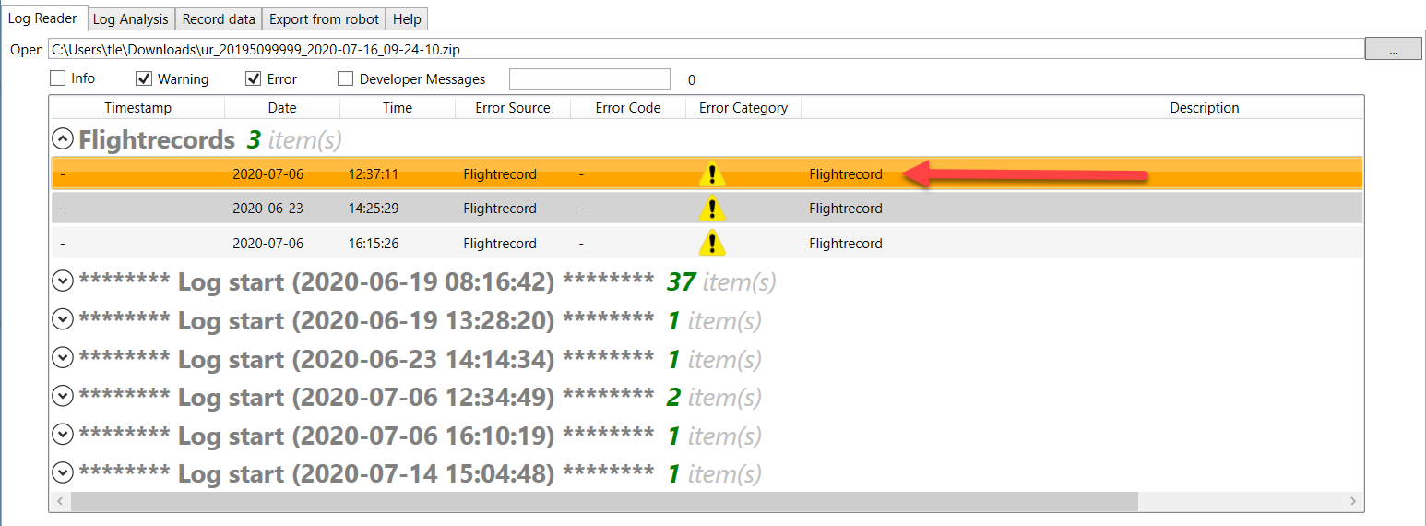This screenshot has height=526, width=1426.
Task: Expand Log start 2020-07-14 15:04:48 group
Action: click(x=63, y=473)
